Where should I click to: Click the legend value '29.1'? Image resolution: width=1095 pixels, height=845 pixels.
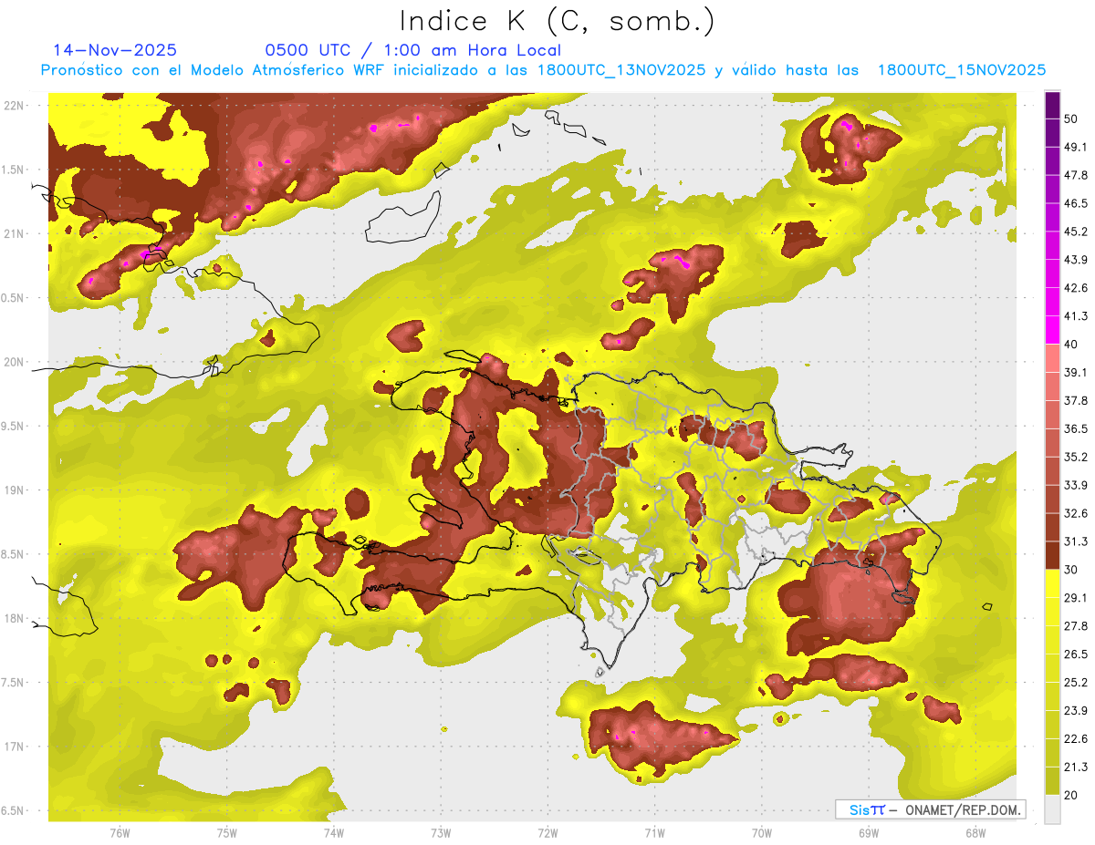pyautogui.click(x=1076, y=598)
